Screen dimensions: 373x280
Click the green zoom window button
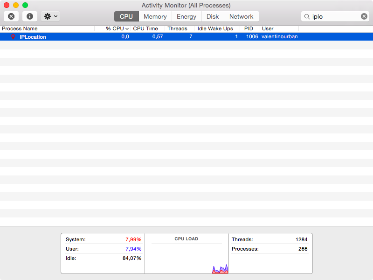[25, 5]
